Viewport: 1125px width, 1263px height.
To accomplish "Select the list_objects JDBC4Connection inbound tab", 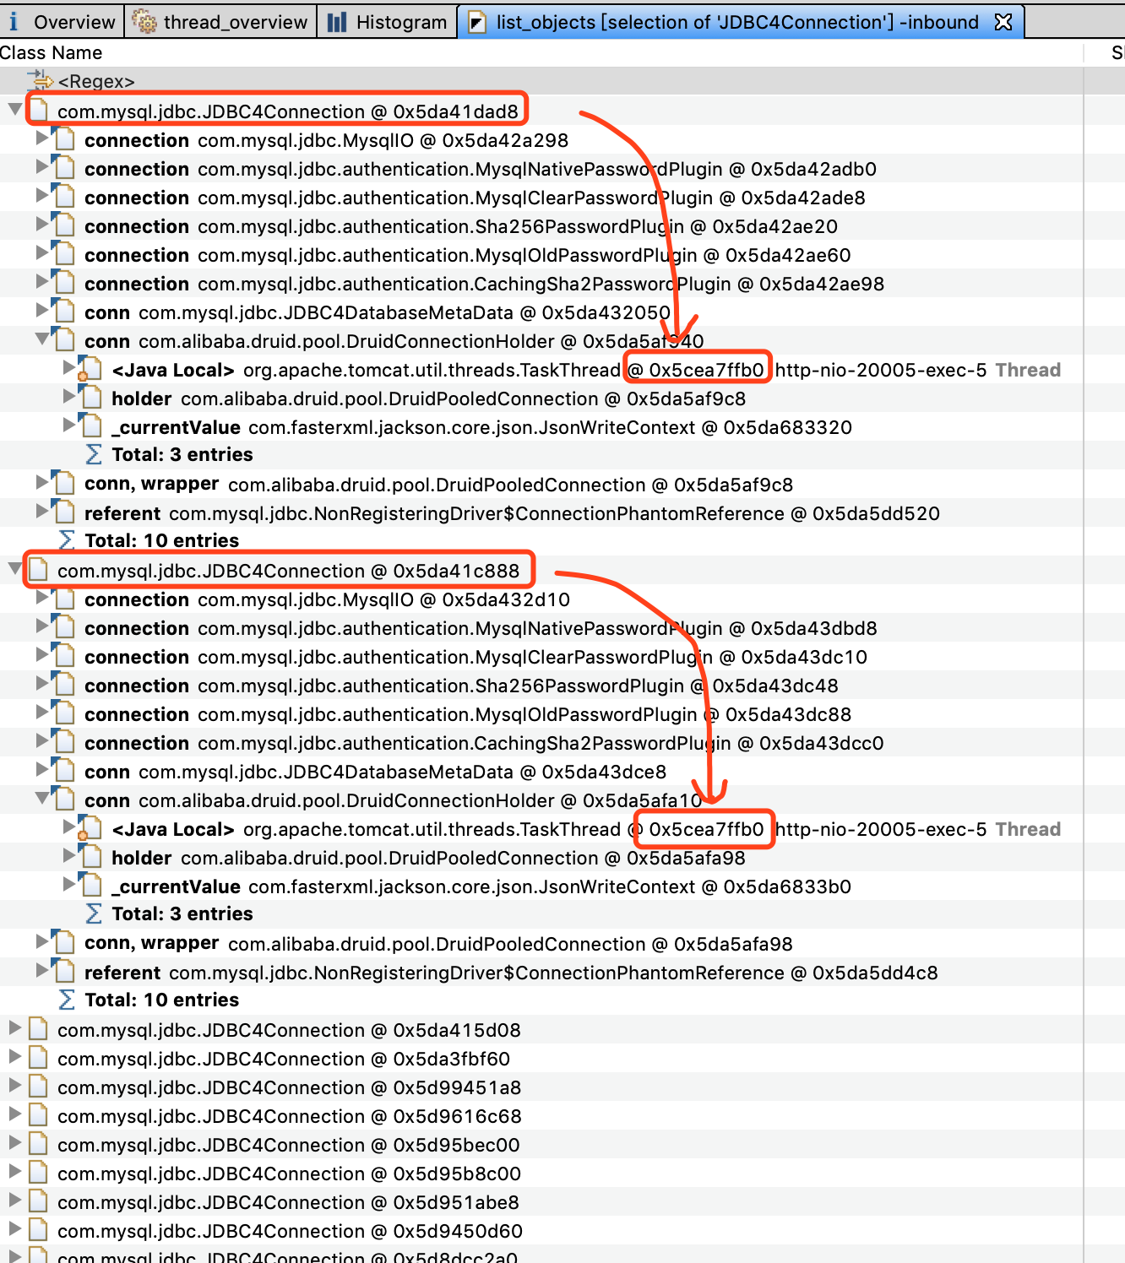I will click(x=737, y=22).
